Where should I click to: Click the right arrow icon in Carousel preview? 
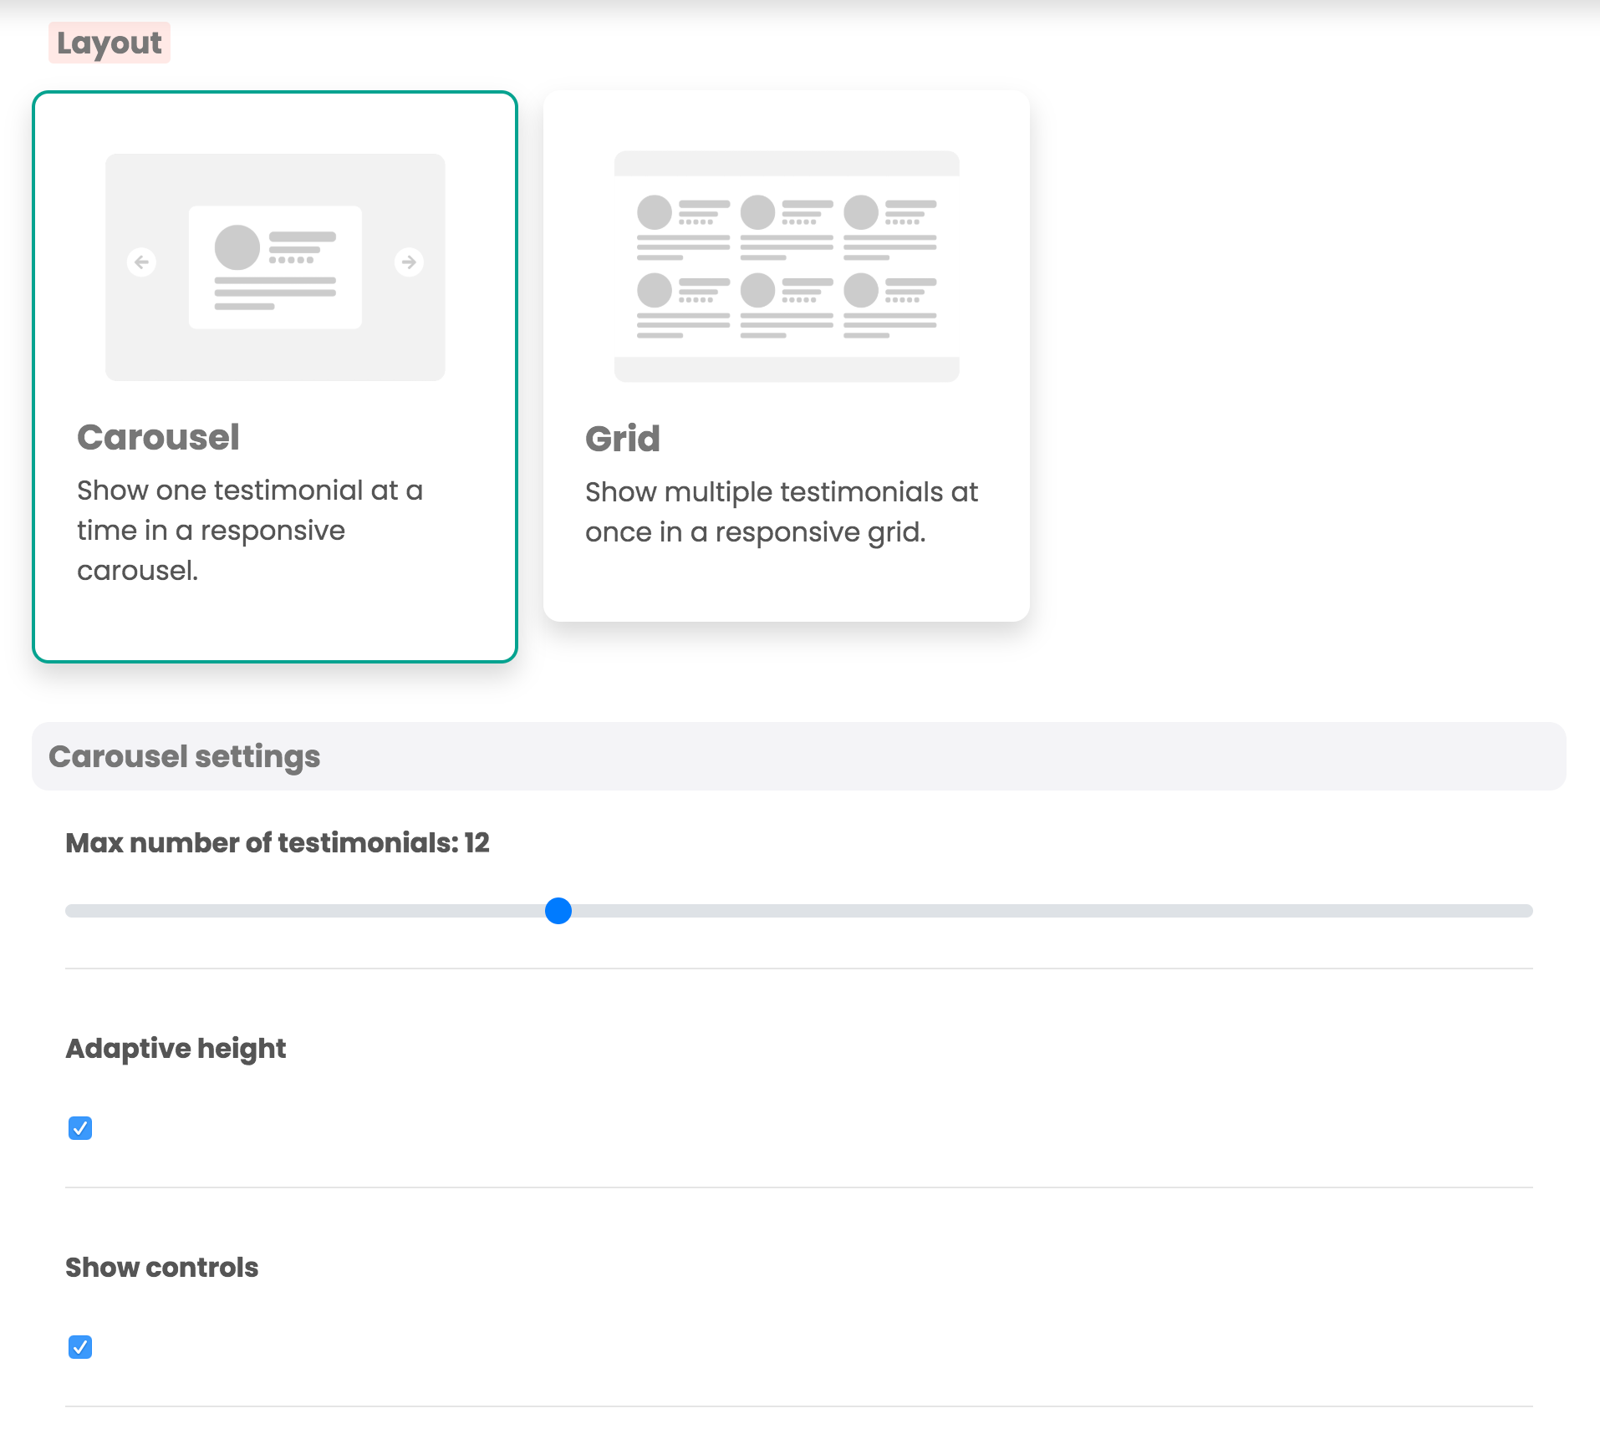pos(409,262)
